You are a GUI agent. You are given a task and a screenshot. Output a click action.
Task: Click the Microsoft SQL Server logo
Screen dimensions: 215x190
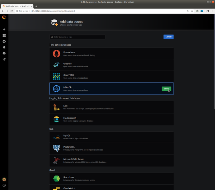tap(56, 161)
